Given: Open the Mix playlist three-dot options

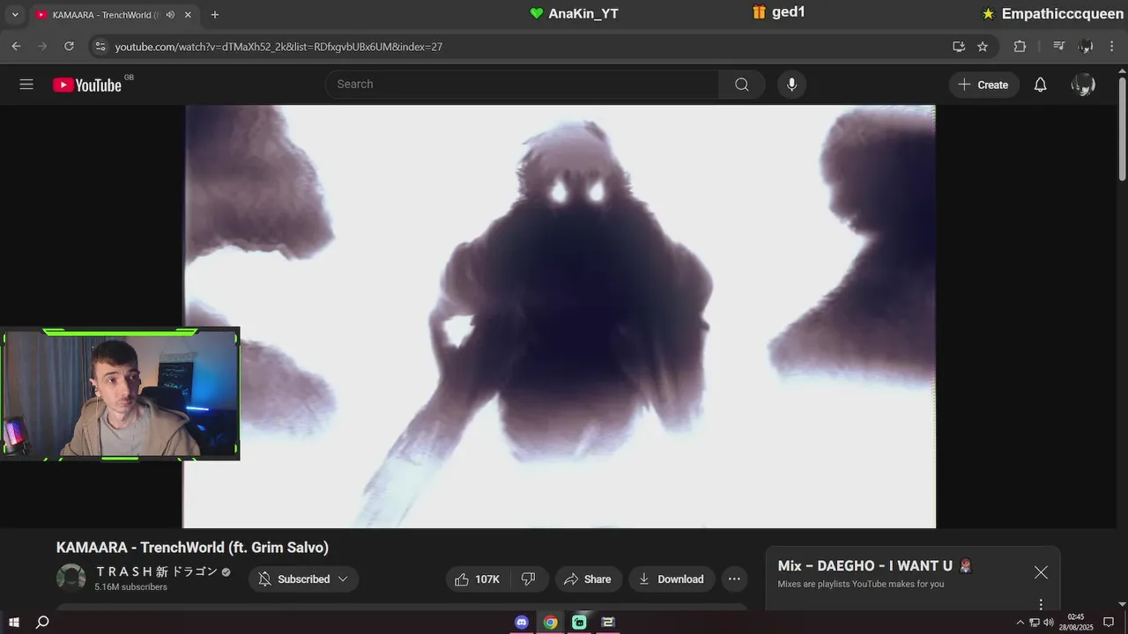Looking at the screenshot, I should tap(1041, 604).
